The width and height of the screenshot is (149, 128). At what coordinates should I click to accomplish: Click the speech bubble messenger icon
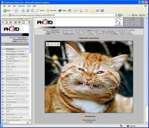point(102,11)
